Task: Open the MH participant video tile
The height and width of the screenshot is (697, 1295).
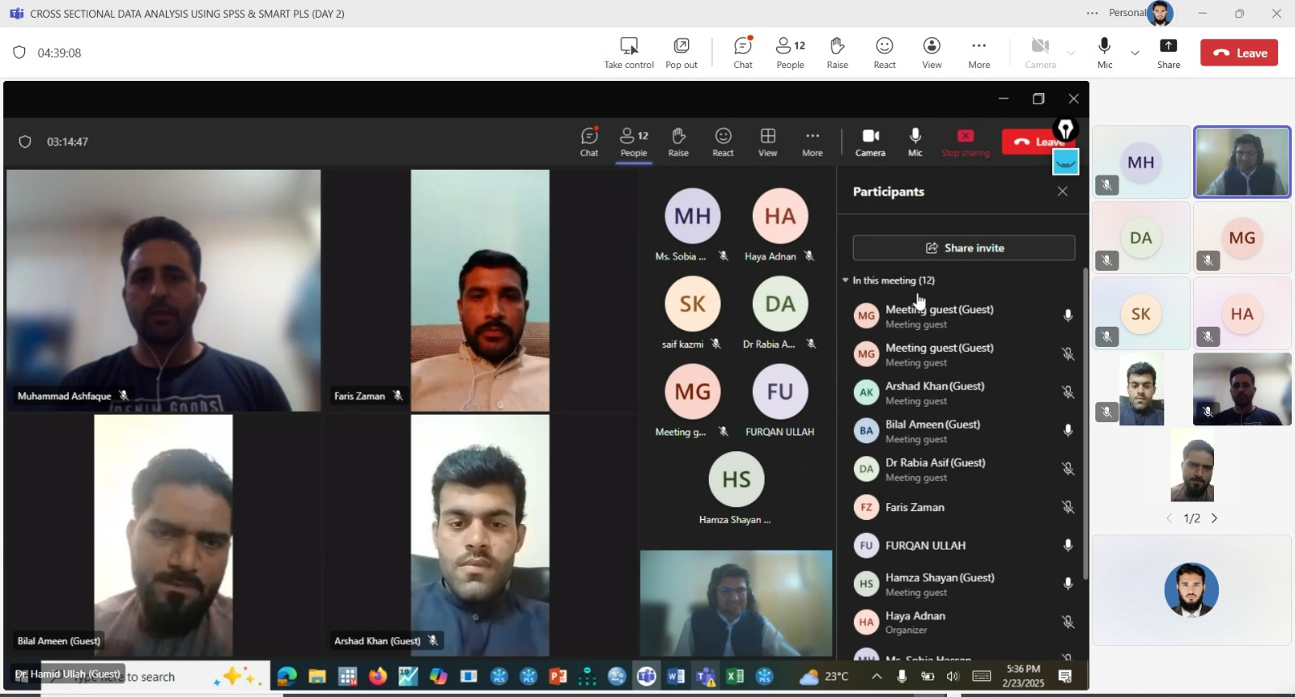Action: click(x=1140, y=163)
